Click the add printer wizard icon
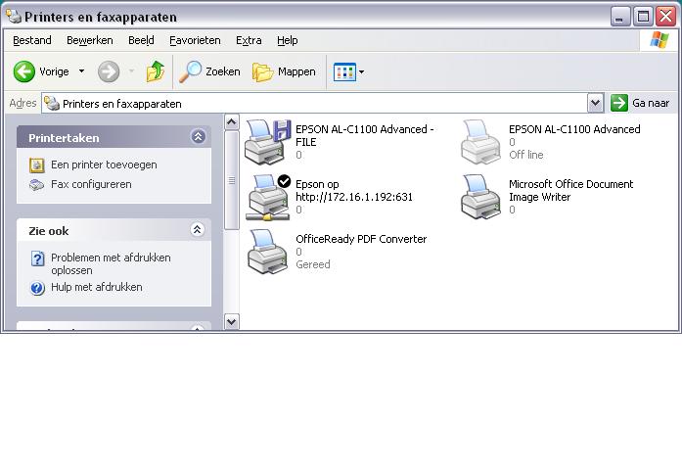This screenshot has width=682, height=470. (x=37, y=164)
